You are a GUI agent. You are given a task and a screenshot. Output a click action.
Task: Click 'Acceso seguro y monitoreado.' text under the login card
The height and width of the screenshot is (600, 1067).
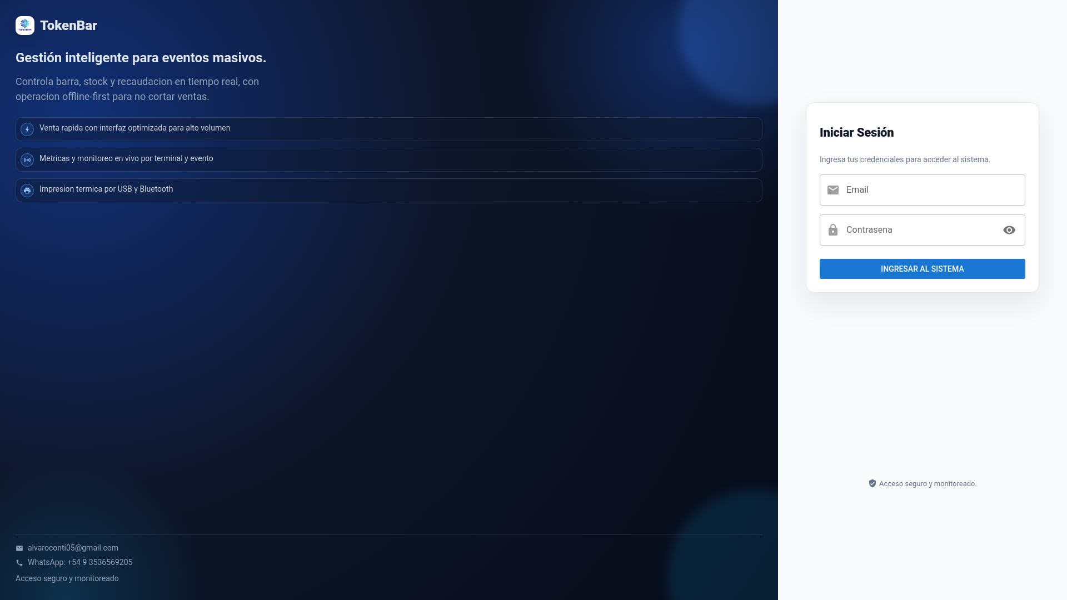pyautogui.click(x=928, y=483)
